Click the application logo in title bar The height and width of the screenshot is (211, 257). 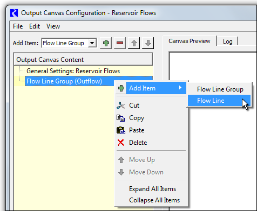coord(14,13)
